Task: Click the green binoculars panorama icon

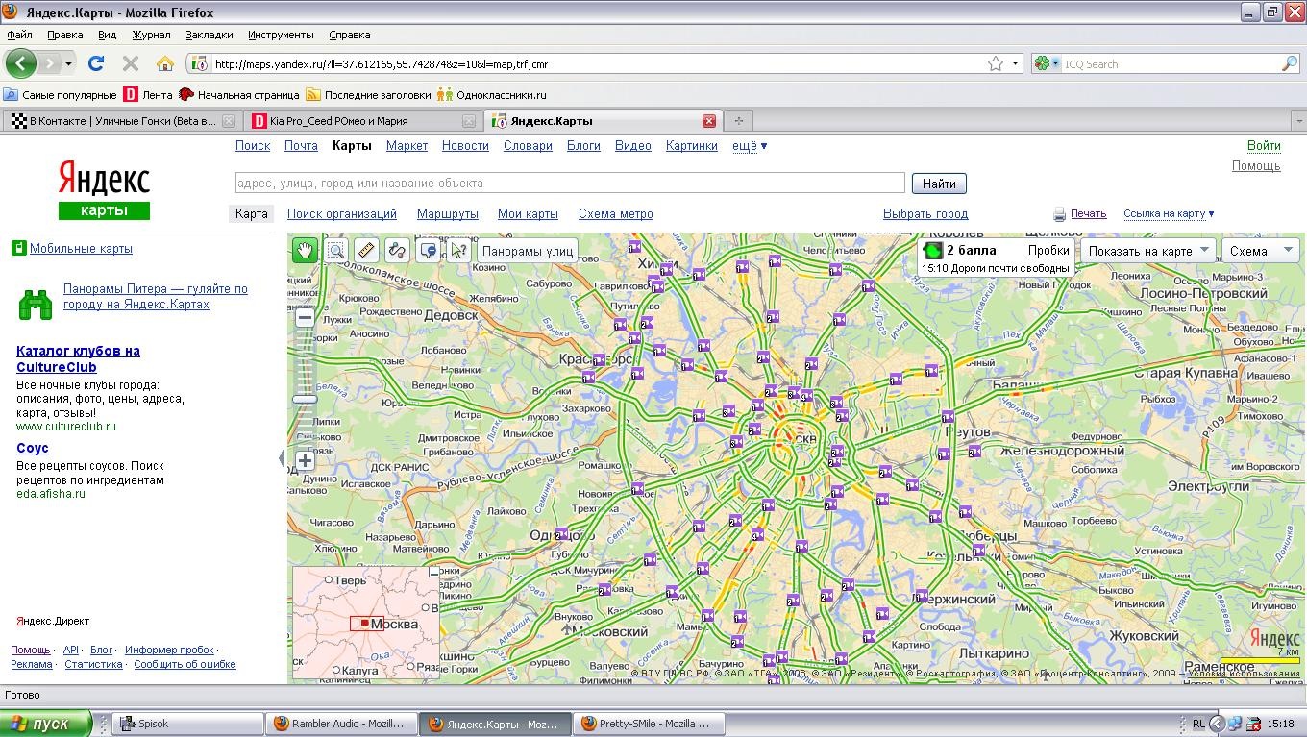Action: tap(36, 305)
